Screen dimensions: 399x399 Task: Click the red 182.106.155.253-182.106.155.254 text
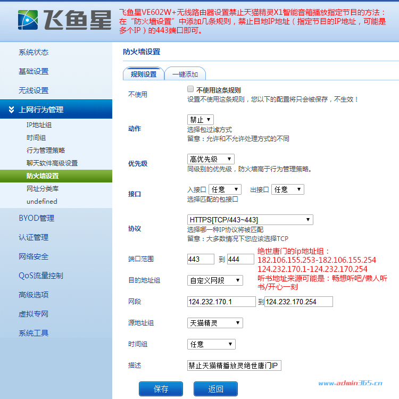[317, 260]
